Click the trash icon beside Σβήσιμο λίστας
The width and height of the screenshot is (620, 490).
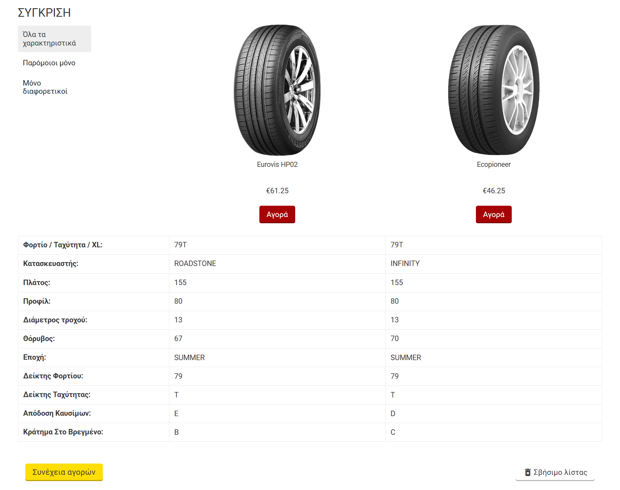click(528, 472)
